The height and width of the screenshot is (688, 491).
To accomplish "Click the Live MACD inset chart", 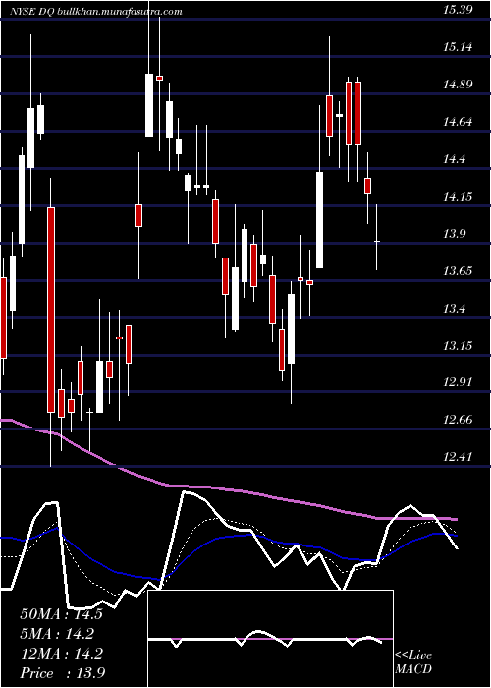I will 270,639.
